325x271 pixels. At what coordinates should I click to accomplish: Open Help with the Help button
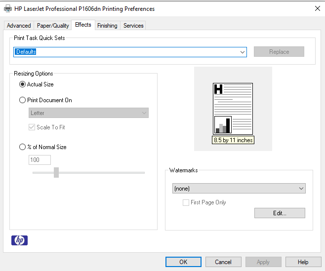click(x=303, y=262)
